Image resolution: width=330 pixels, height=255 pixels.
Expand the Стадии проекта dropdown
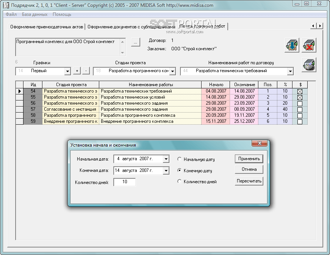(172, 71)
